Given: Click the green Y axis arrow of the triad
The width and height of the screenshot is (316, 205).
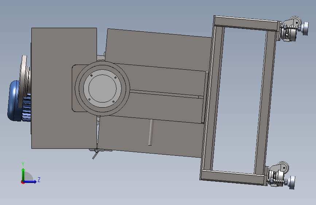Looking at the screenshot, I should [x=23, y=174].
